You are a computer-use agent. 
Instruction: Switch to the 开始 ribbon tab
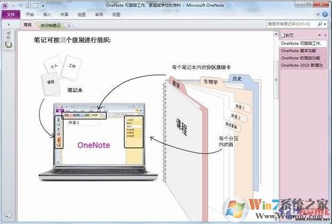[30, 14]
